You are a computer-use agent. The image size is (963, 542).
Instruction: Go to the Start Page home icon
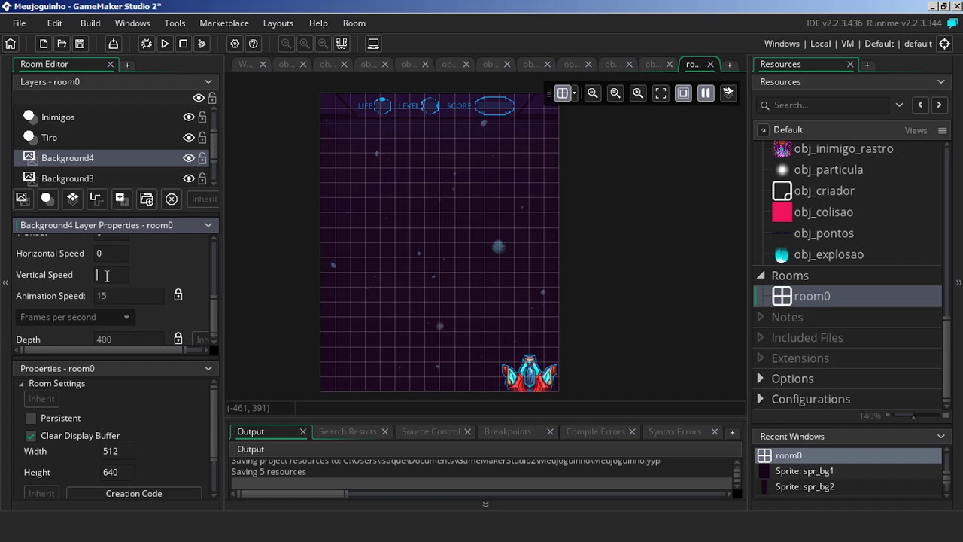pos(11,44)
